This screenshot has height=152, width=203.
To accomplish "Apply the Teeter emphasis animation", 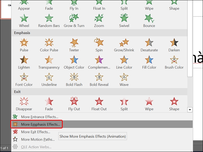I will [74, 45].
